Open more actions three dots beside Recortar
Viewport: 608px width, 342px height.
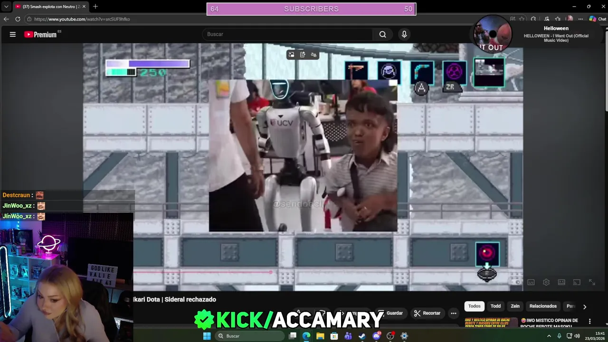[454, 313]
